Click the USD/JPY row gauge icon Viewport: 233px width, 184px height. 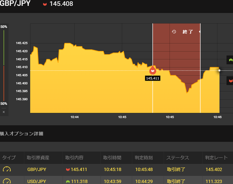(x=7, y=181)
